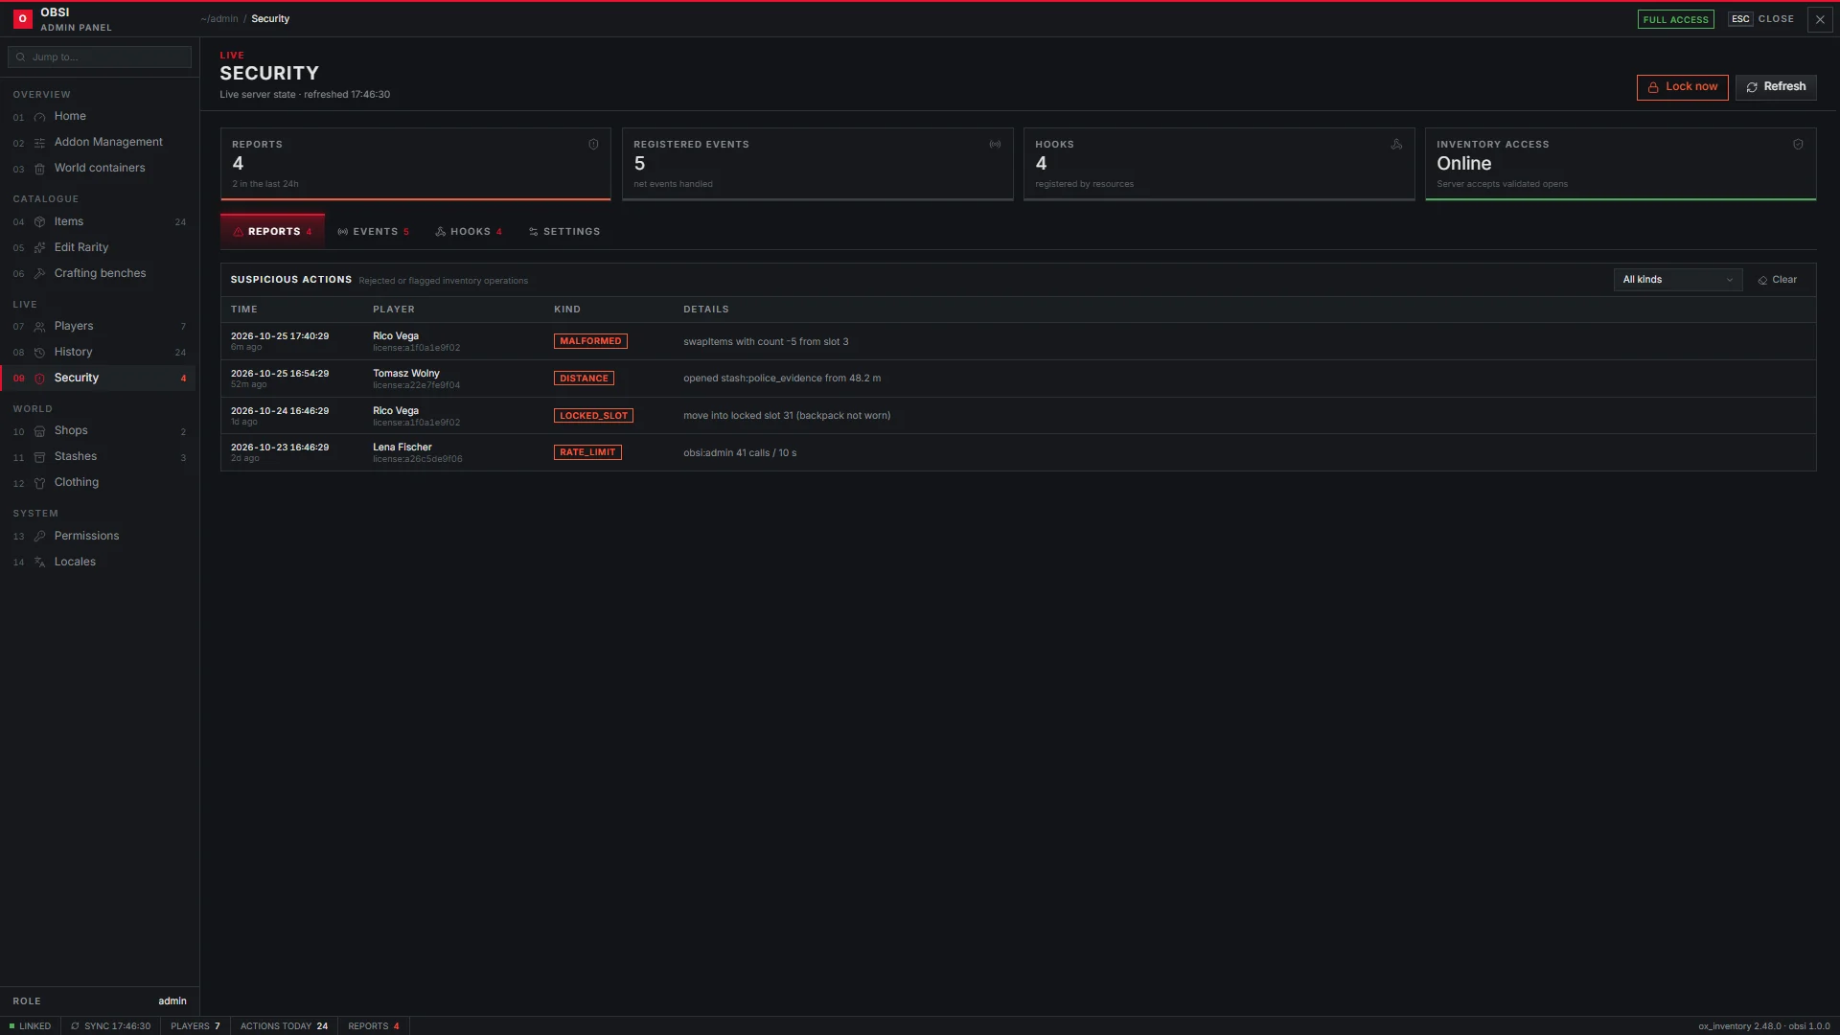Click the Inventory Access shield icon
1840x1035 pixels.
click(1798, 145)
